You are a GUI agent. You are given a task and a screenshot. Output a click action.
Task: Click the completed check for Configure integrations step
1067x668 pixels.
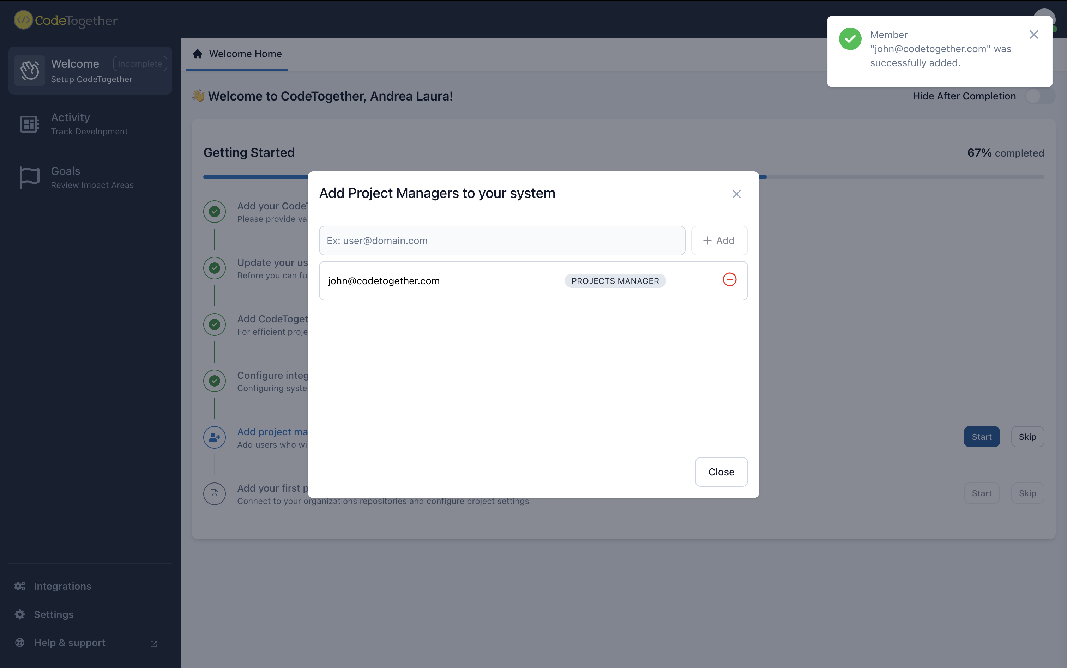(x=215, y=381)
